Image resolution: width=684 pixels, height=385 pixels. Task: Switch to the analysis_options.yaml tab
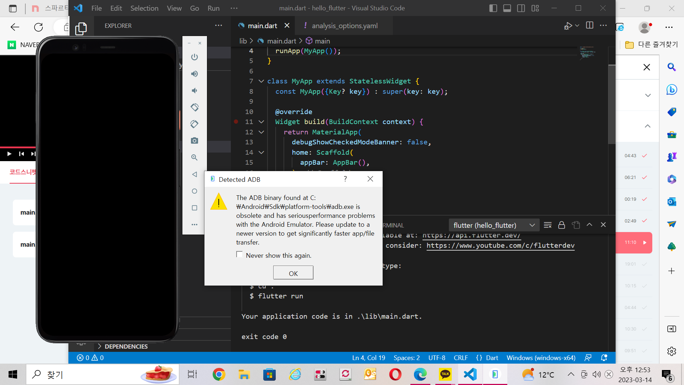[344, 26]
